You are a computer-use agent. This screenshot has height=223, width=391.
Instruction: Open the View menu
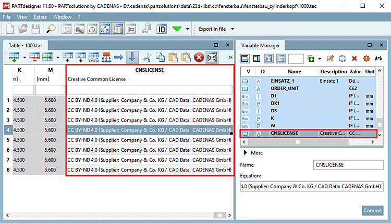click(x=22, y=17)
